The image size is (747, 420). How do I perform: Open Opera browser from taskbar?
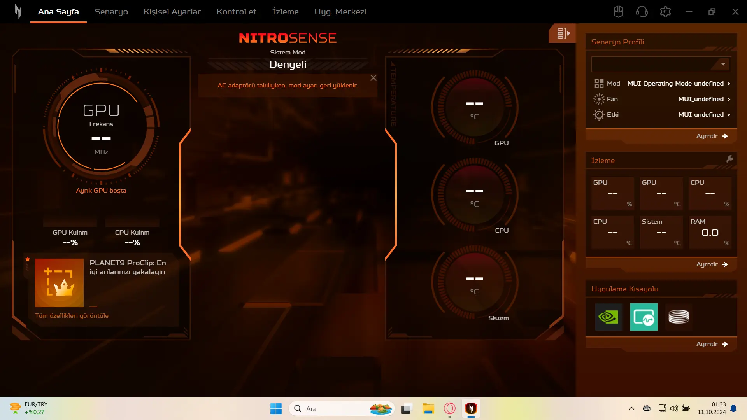tap(450, 408)
